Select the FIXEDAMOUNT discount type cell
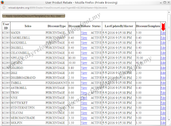The image size is (171, 126). 56,83
